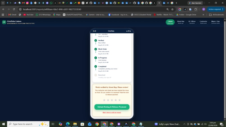Click the CivicPulse CP logo icon
The height and width of the screenshot is (127, 226).
click(x=4, y=22)
